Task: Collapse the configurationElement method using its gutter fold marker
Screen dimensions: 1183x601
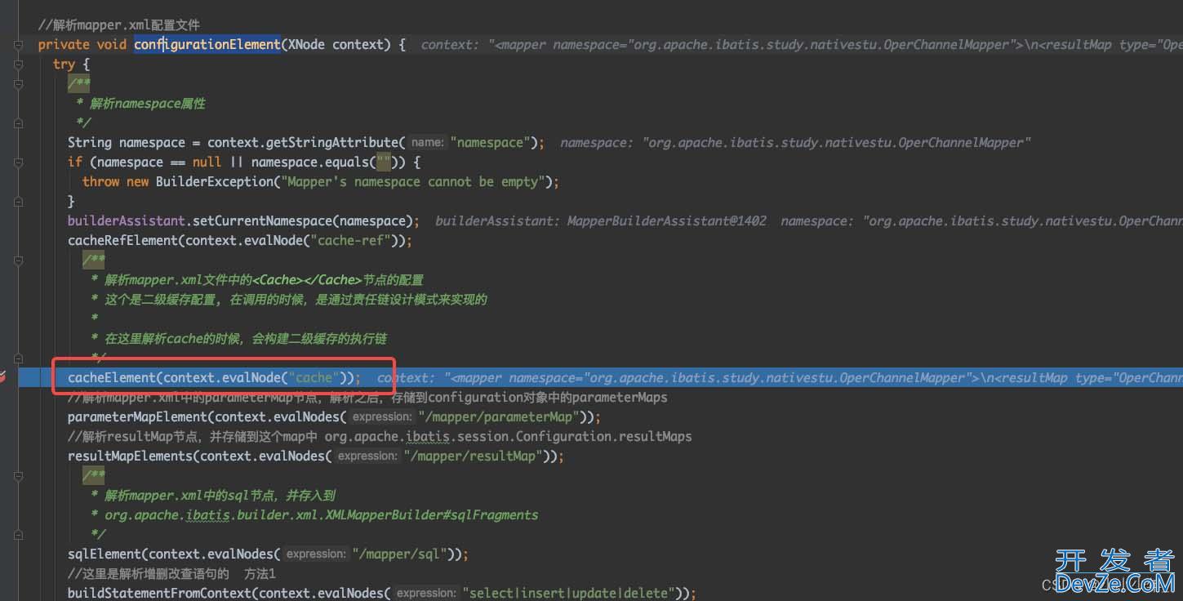Action: [x=18, y=44]
